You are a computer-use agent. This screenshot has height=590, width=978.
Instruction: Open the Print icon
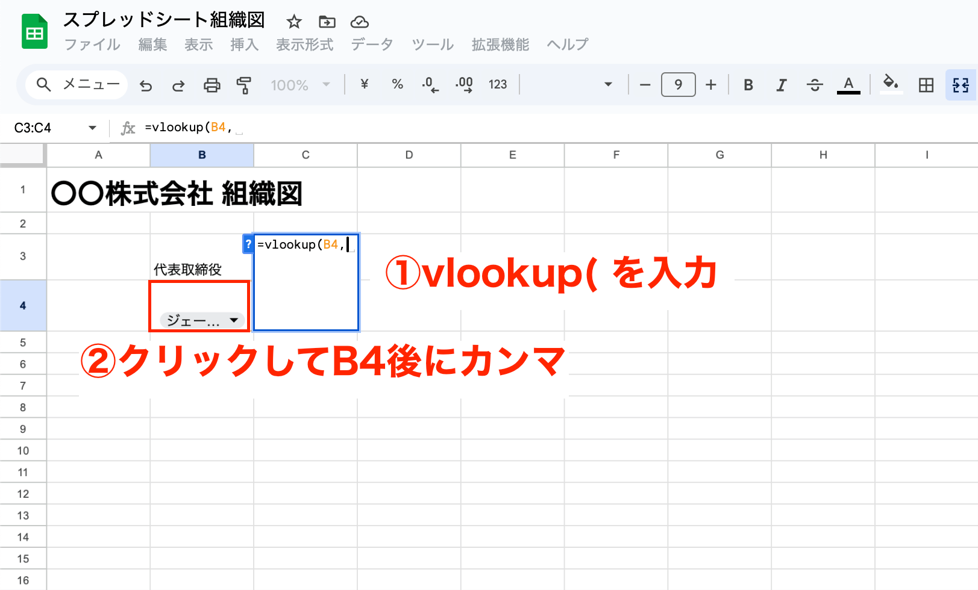[212, 85]
